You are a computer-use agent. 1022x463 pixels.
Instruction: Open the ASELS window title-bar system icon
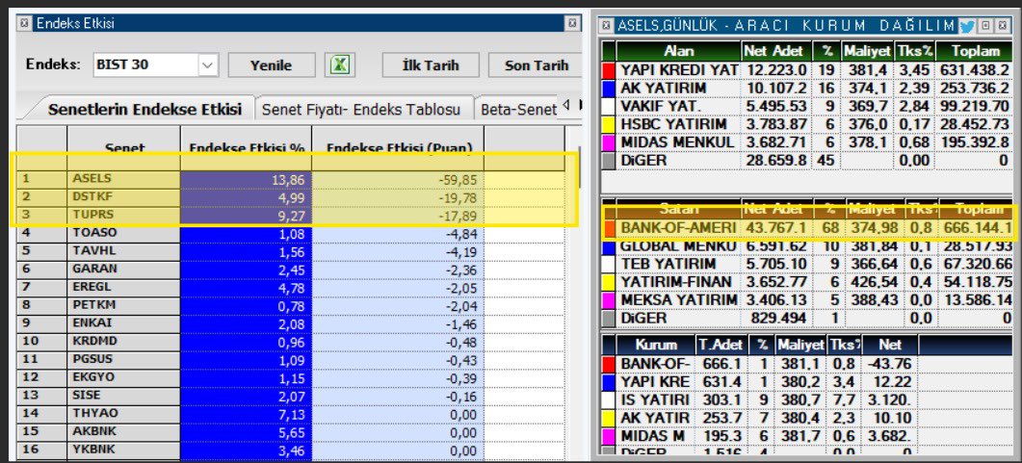[608, 26]
